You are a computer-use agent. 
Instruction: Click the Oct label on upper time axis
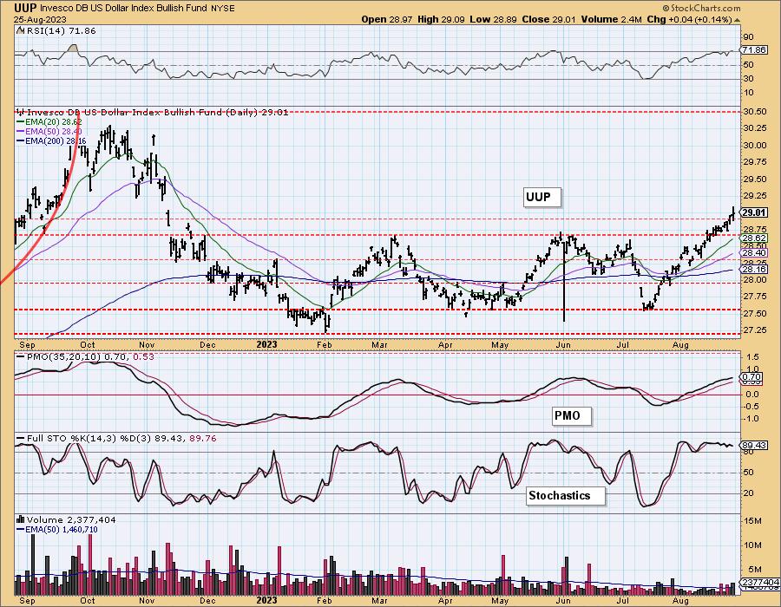(x=88, y=344)
